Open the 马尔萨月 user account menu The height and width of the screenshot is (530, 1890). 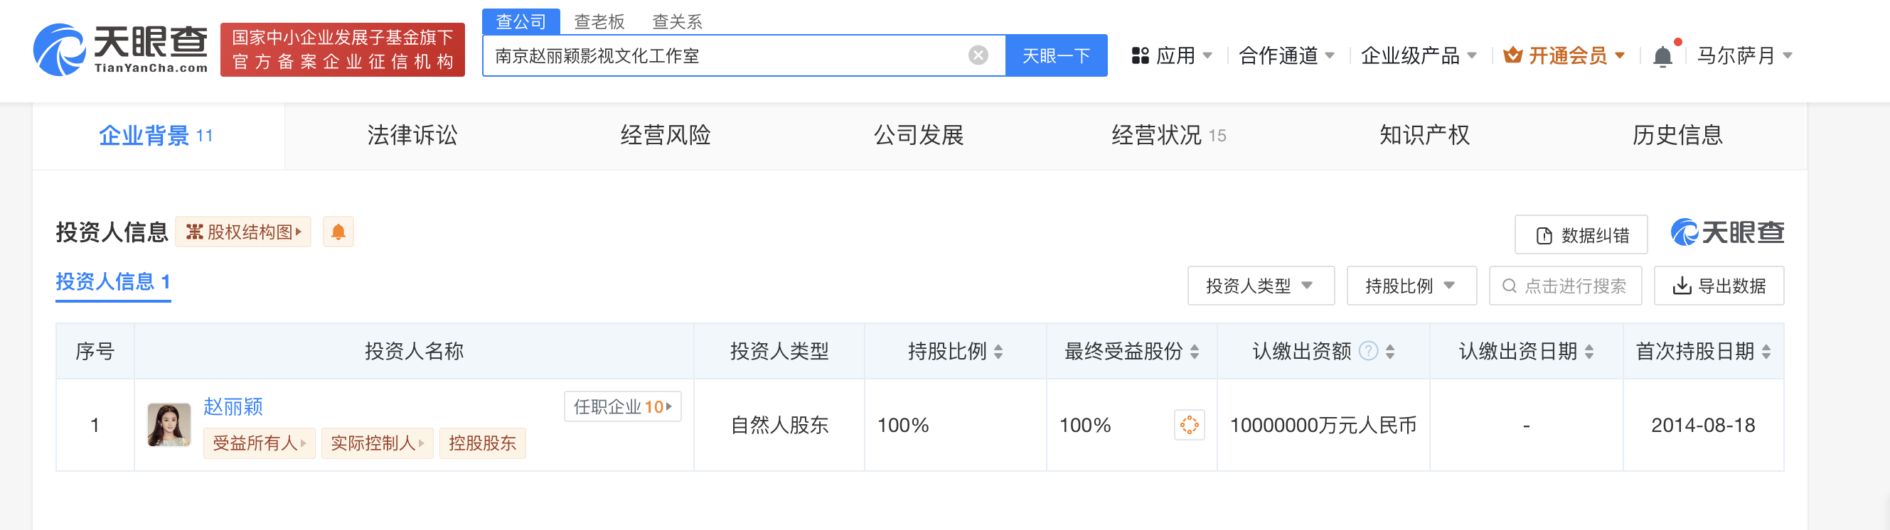[x=1745, y=55]
